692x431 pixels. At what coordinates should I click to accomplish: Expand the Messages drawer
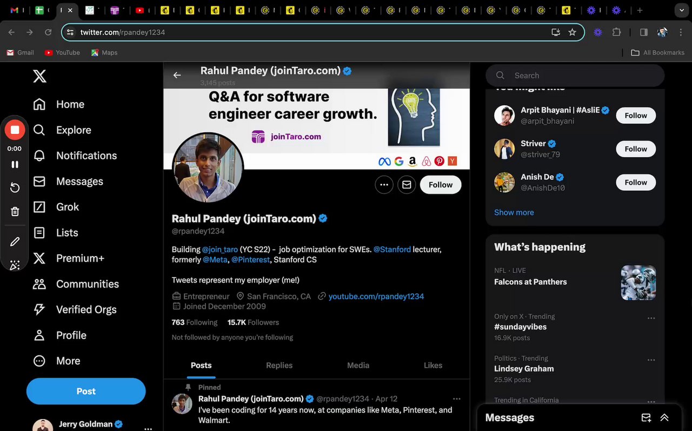[664, 417]
